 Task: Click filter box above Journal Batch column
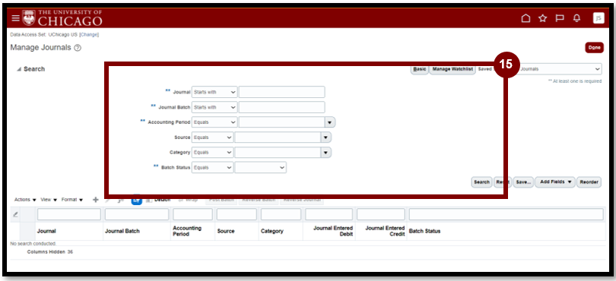(137, 214)
